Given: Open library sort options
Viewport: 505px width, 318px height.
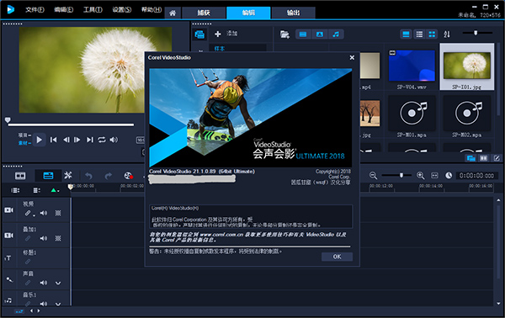Looking at the screenshot, I should (x=447, y=34).
